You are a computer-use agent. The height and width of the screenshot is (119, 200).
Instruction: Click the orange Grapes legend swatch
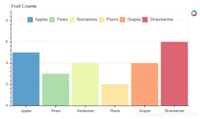pos(122,20)
